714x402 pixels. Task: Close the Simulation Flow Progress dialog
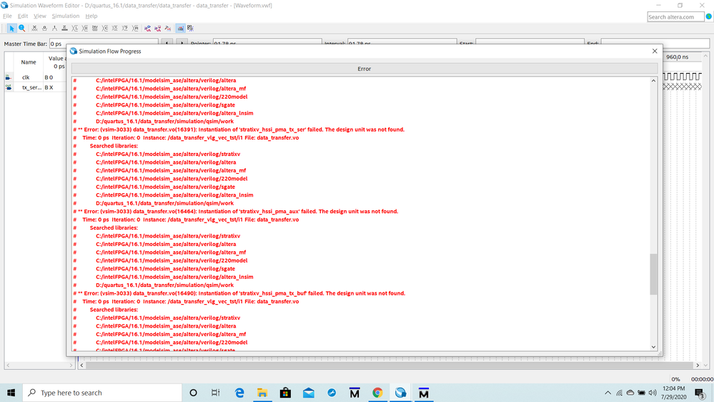(x=655, y=51)
